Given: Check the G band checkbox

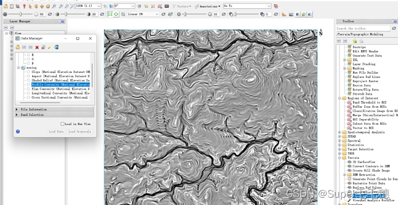Looking at the screenshot, I should tap(28, 59).
